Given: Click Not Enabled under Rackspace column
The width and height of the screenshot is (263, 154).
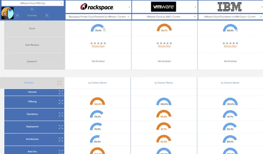Looking at the screenshot, I should [x=98, y=61].
